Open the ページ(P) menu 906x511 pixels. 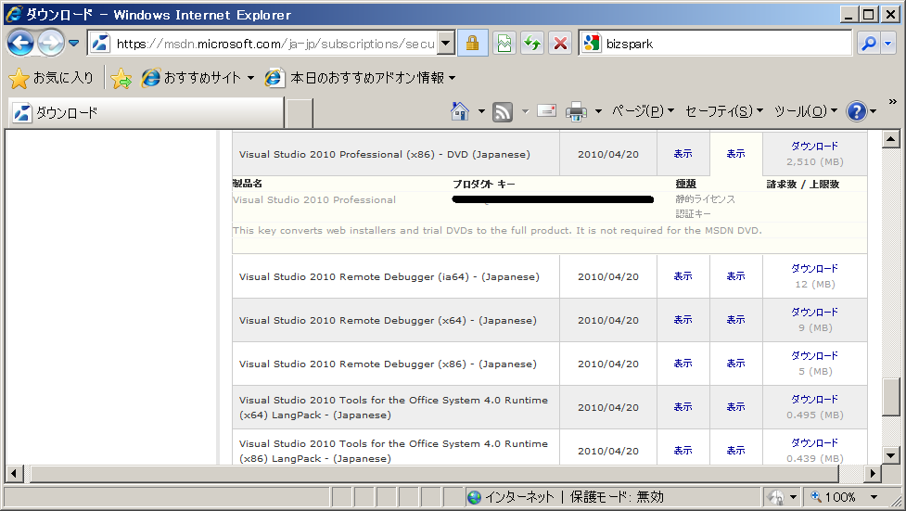click(643, 111)
